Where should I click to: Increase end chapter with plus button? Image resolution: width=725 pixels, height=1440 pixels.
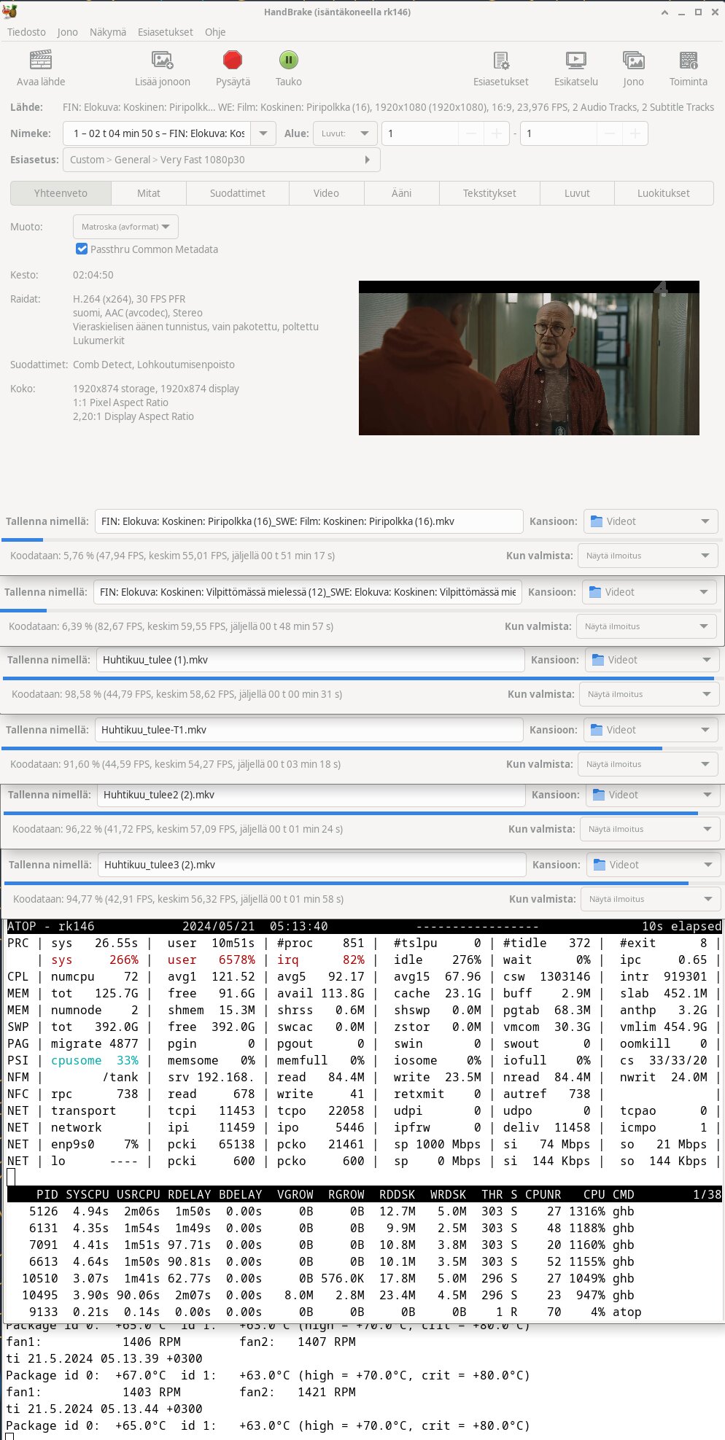(635, 133)
